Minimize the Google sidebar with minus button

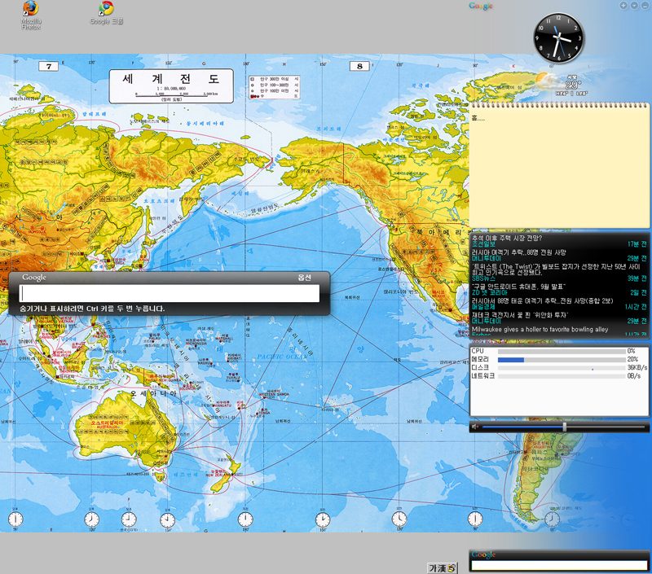pos(645,6)
